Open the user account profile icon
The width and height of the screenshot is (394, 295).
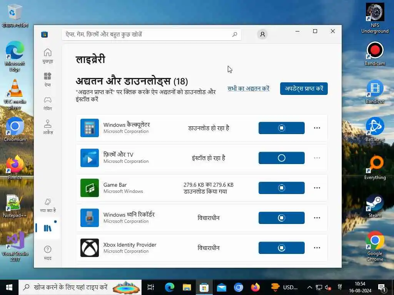coord(262,34)
